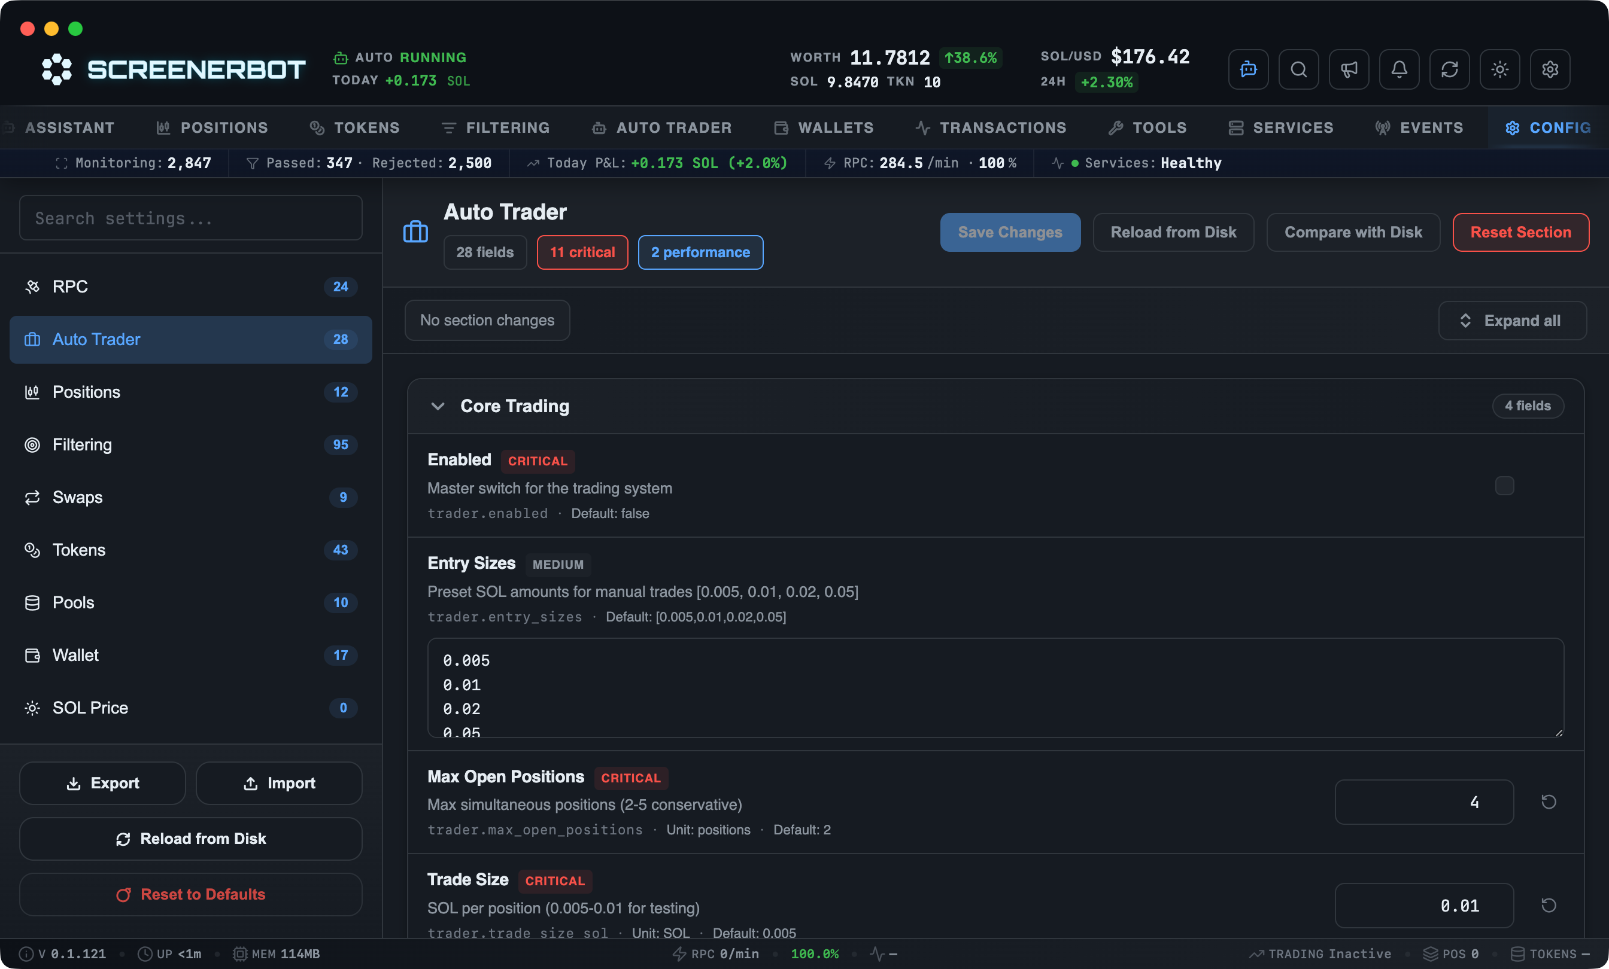Select Filtering settings in sidebar
The image size is (1609, 969).
191,444
